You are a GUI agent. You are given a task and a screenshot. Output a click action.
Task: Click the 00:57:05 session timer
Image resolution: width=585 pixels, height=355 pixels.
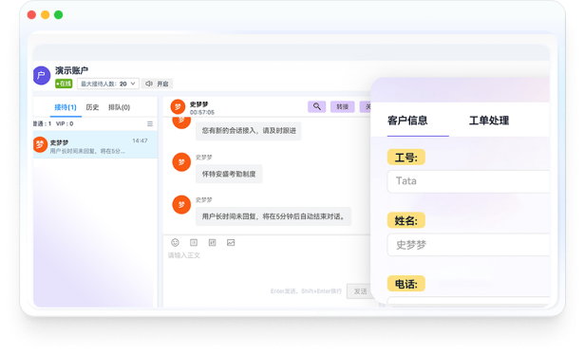tap(202, 112)
